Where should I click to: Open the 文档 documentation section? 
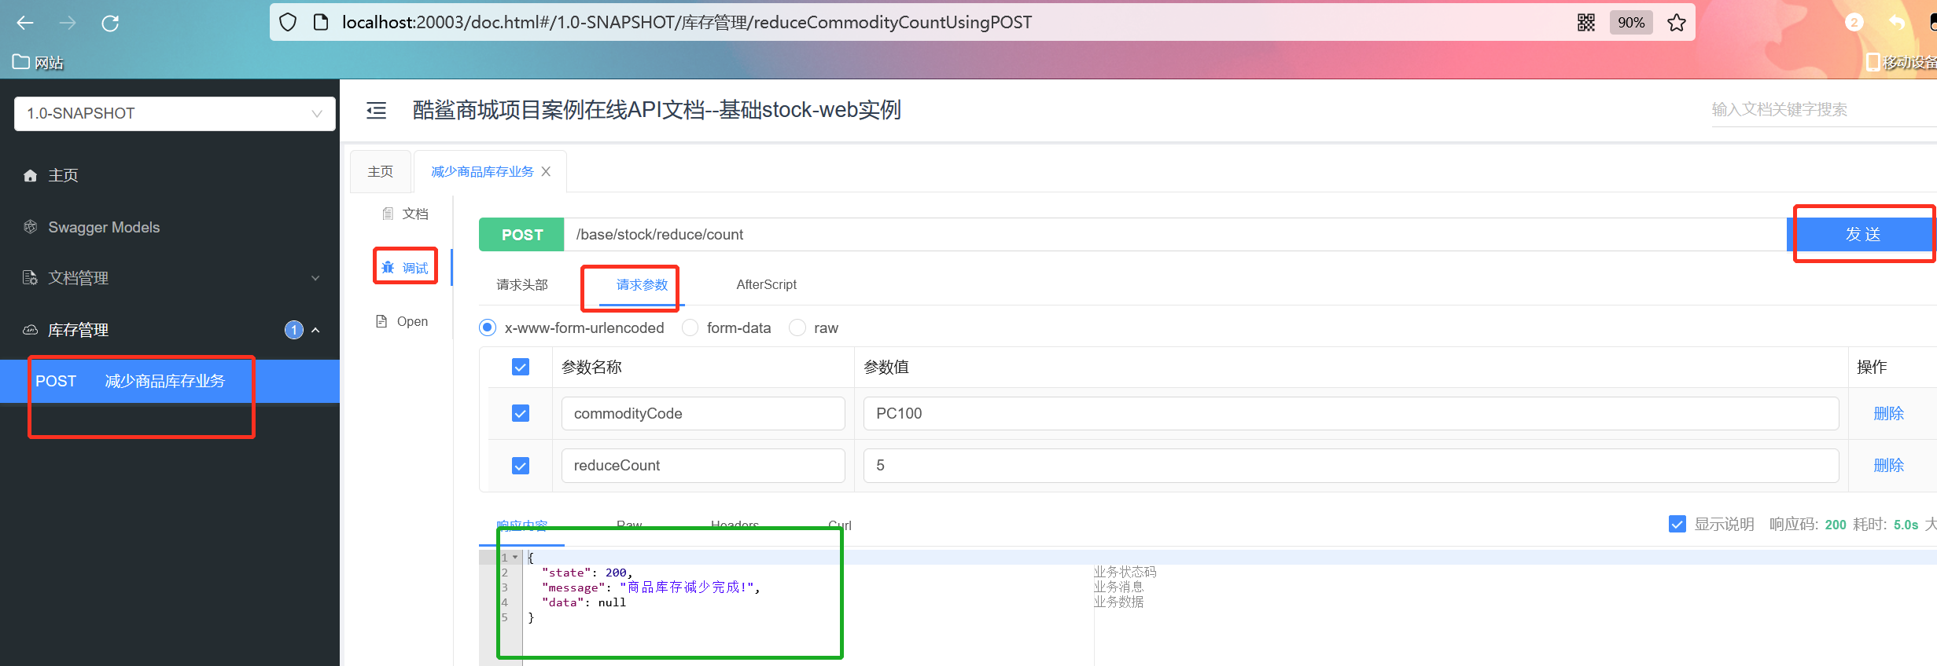click(406, 214)
